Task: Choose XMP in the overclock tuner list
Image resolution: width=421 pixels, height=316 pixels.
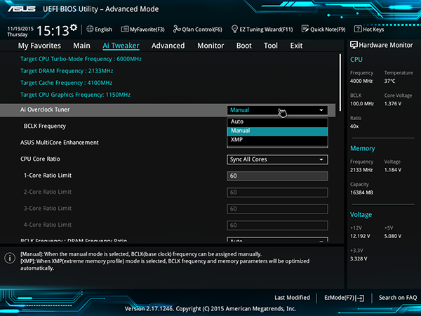Action: 277,140
